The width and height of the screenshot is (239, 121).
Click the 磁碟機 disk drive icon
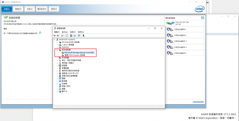tap(60, 84)
